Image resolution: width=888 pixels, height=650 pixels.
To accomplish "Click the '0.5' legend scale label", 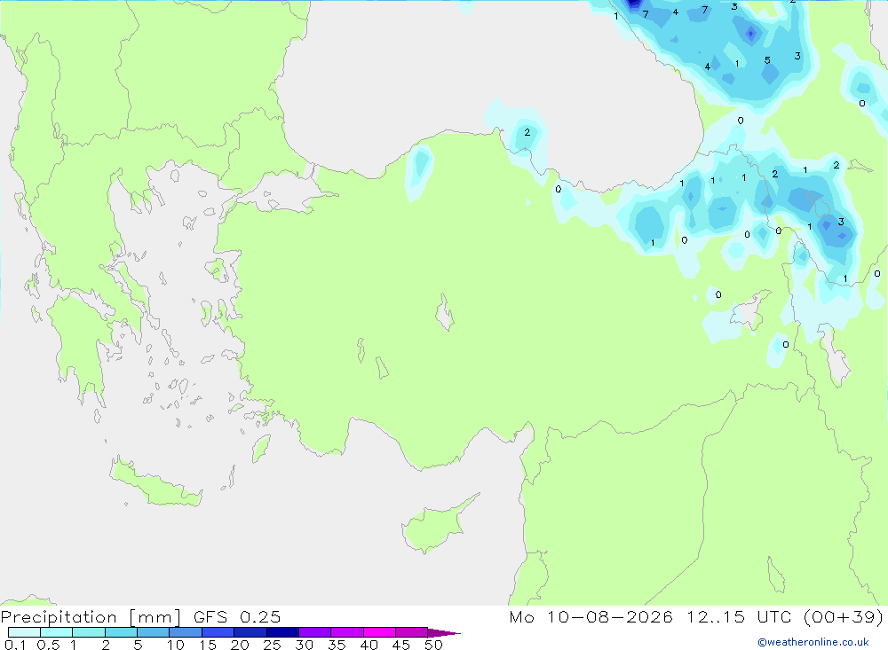I will [48, 645].
